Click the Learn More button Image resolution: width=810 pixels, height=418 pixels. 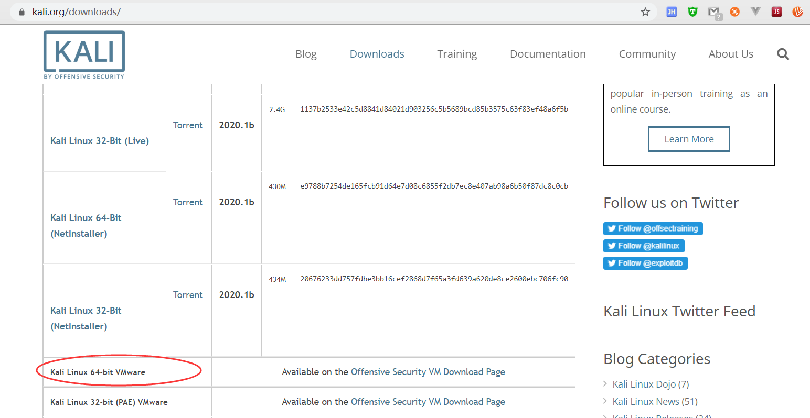pos(689,139)
